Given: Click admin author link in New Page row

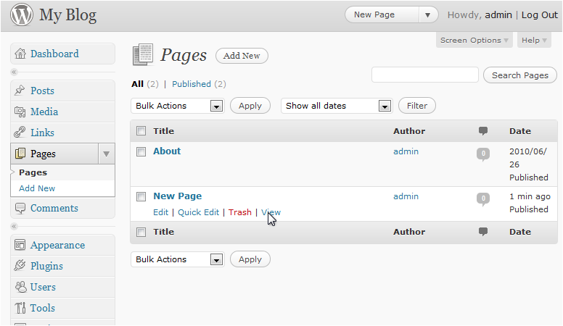Looking at the screenshot, I should click(406, 196).
